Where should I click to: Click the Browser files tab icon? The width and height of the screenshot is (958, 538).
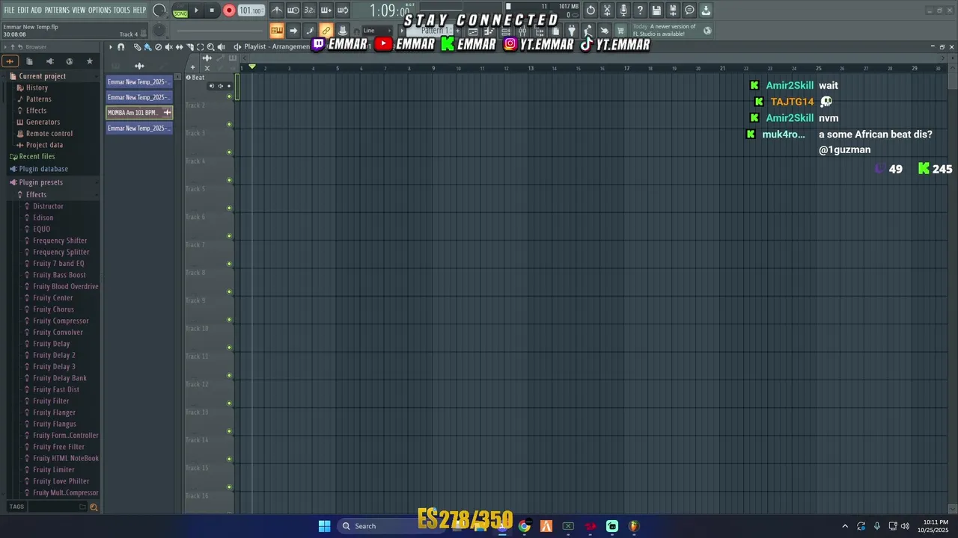click(x=30, y=61)
